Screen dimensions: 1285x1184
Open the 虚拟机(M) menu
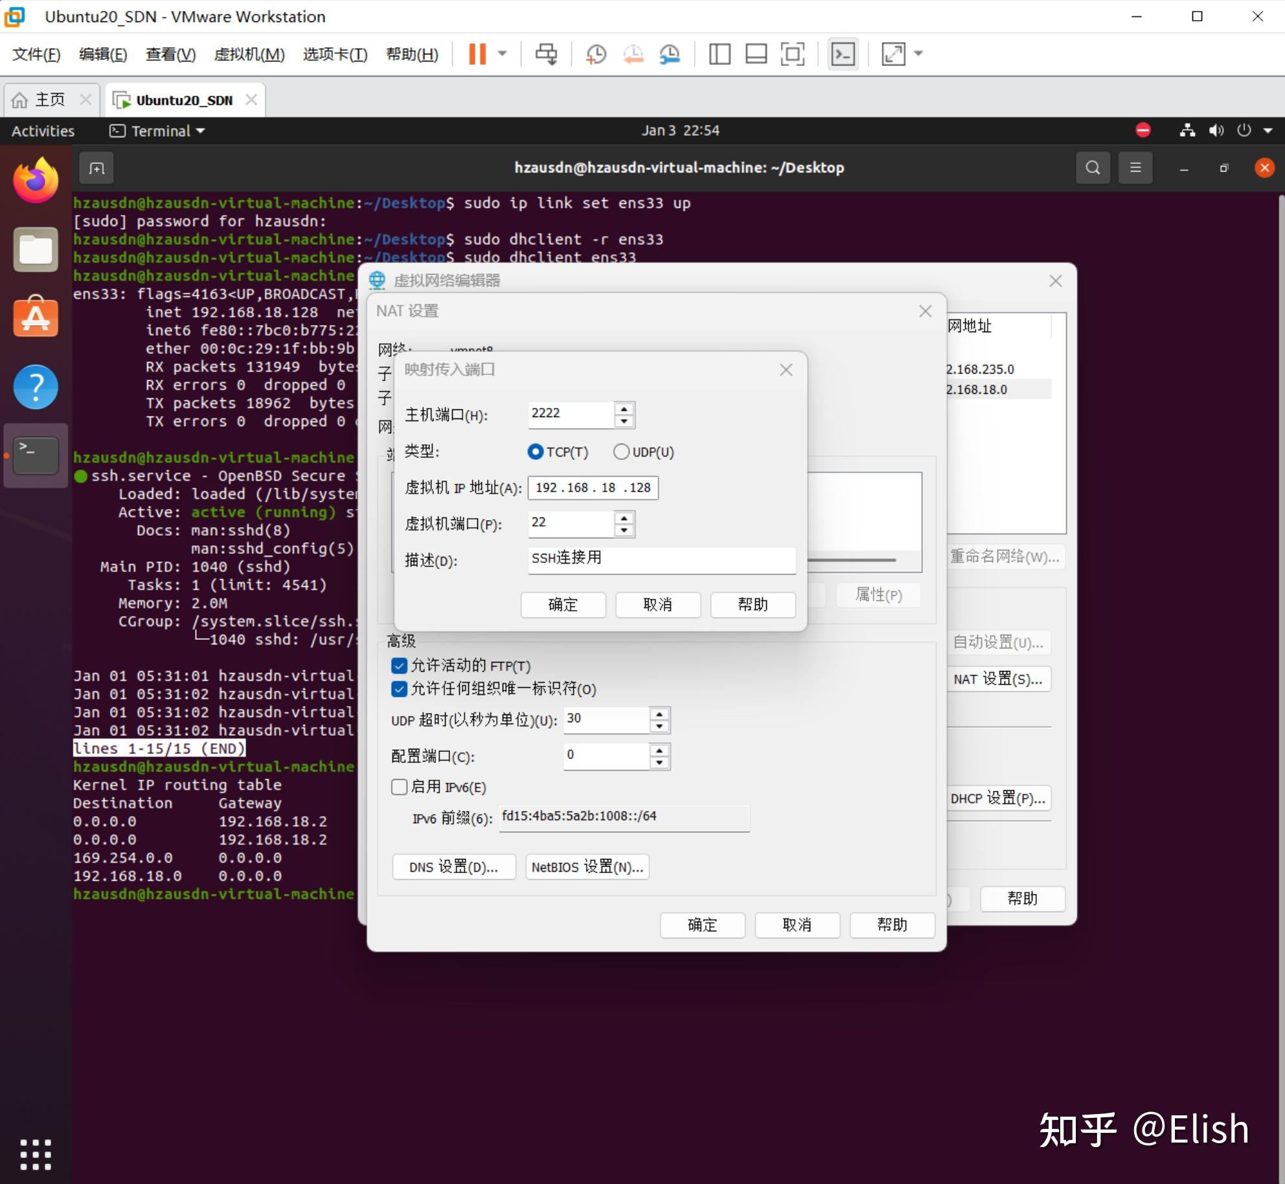[x=249, y=54]
